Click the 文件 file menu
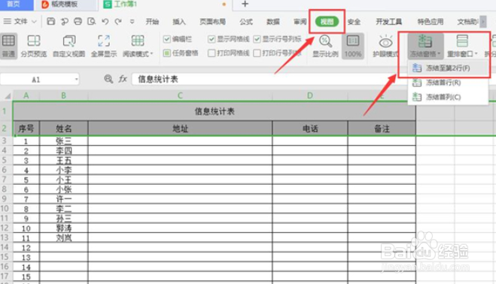Image resolution: width=496 pixels, height=284 pixels. [x=21, y=22]
